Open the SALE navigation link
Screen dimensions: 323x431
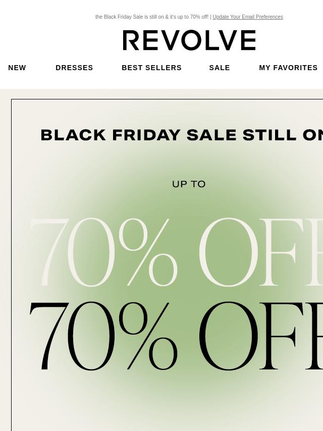click(x=220, y=68)
